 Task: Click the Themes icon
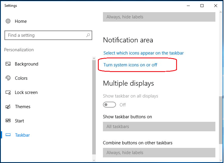(x=8, y=107)
